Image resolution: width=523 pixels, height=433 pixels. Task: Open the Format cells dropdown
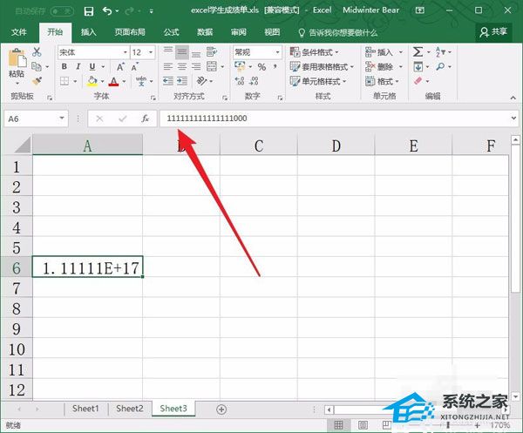click(x=383, y=81)
